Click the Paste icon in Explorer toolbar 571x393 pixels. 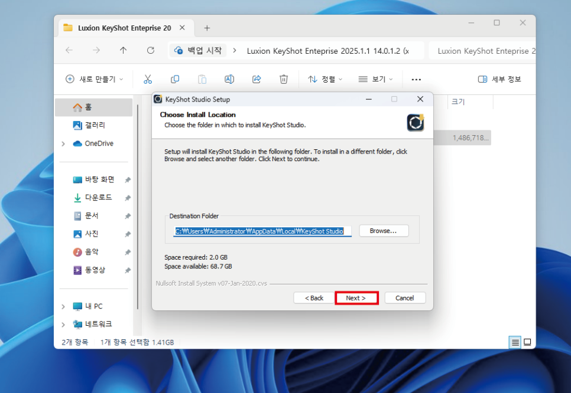(202, 79)
